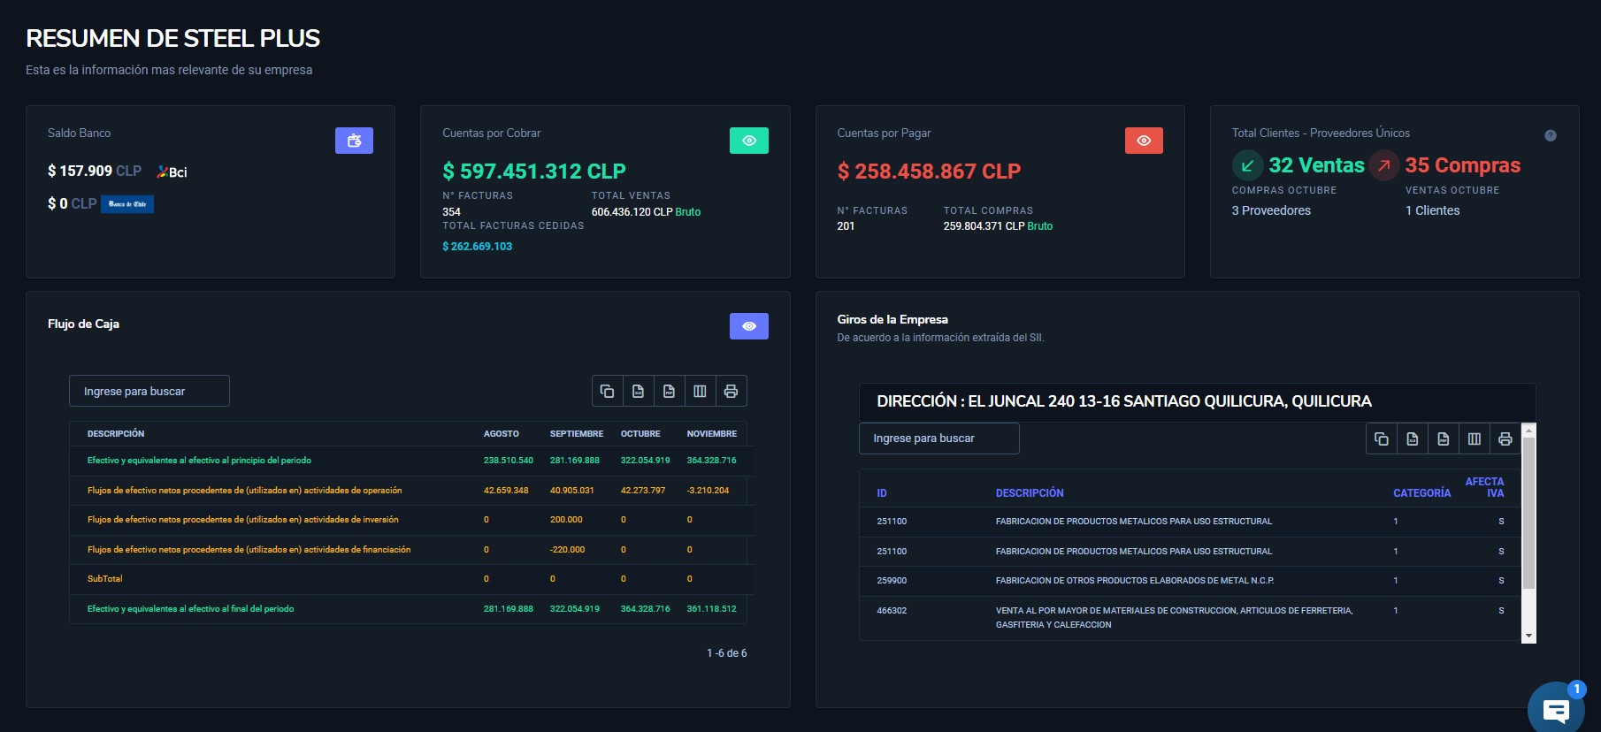Click the total facturas cedidas amount $262.669.103

coord(478,247)
